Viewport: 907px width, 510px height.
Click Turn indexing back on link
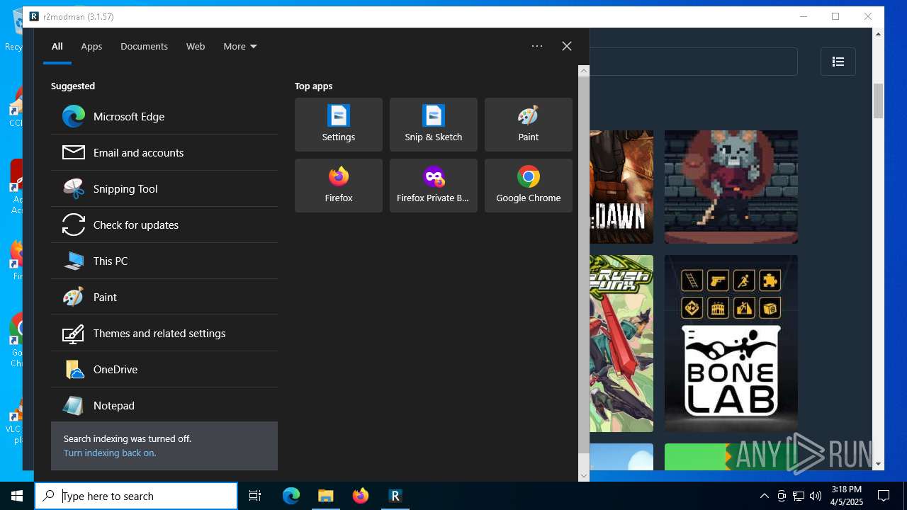(110, 453)
